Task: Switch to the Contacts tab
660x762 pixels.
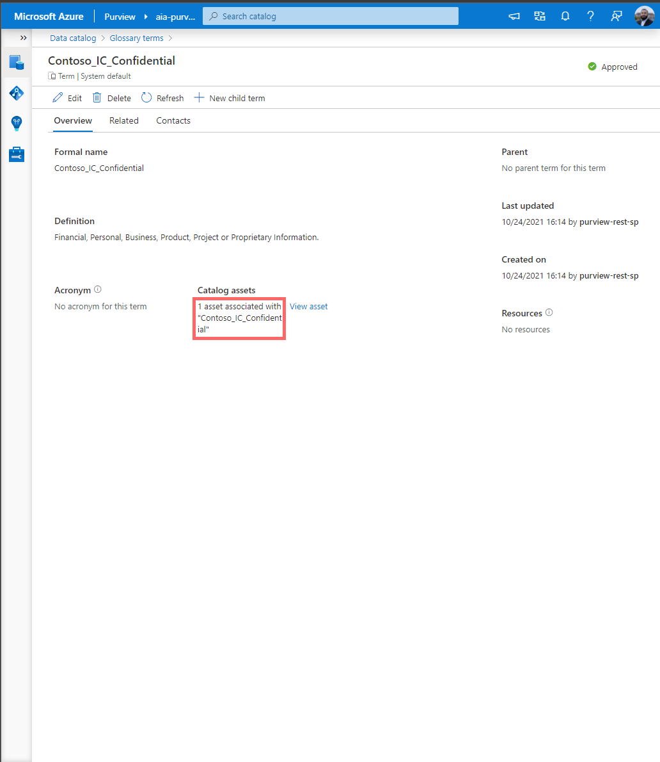Action: coord(173,120)
